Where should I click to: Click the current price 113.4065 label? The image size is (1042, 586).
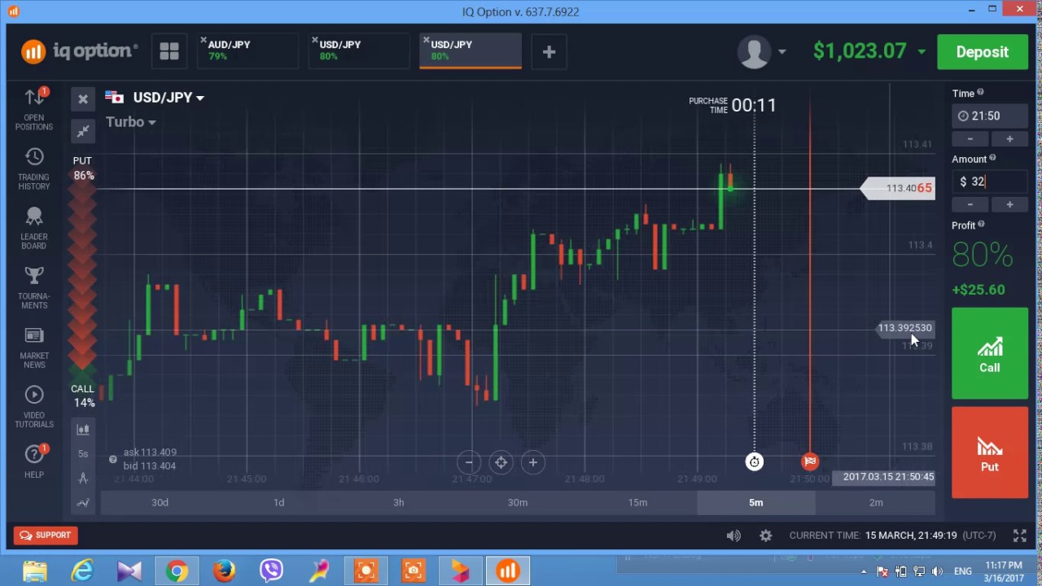tap(898, 188)
